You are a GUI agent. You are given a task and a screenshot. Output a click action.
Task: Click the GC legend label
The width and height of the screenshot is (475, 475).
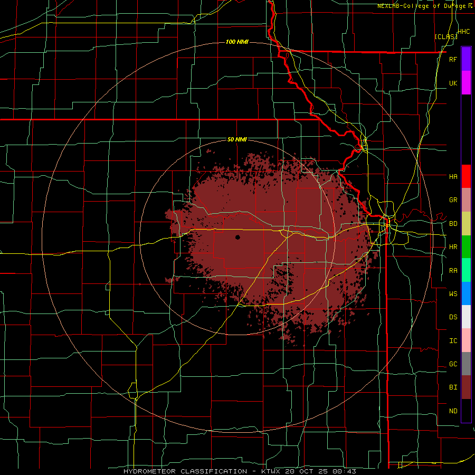453,364
